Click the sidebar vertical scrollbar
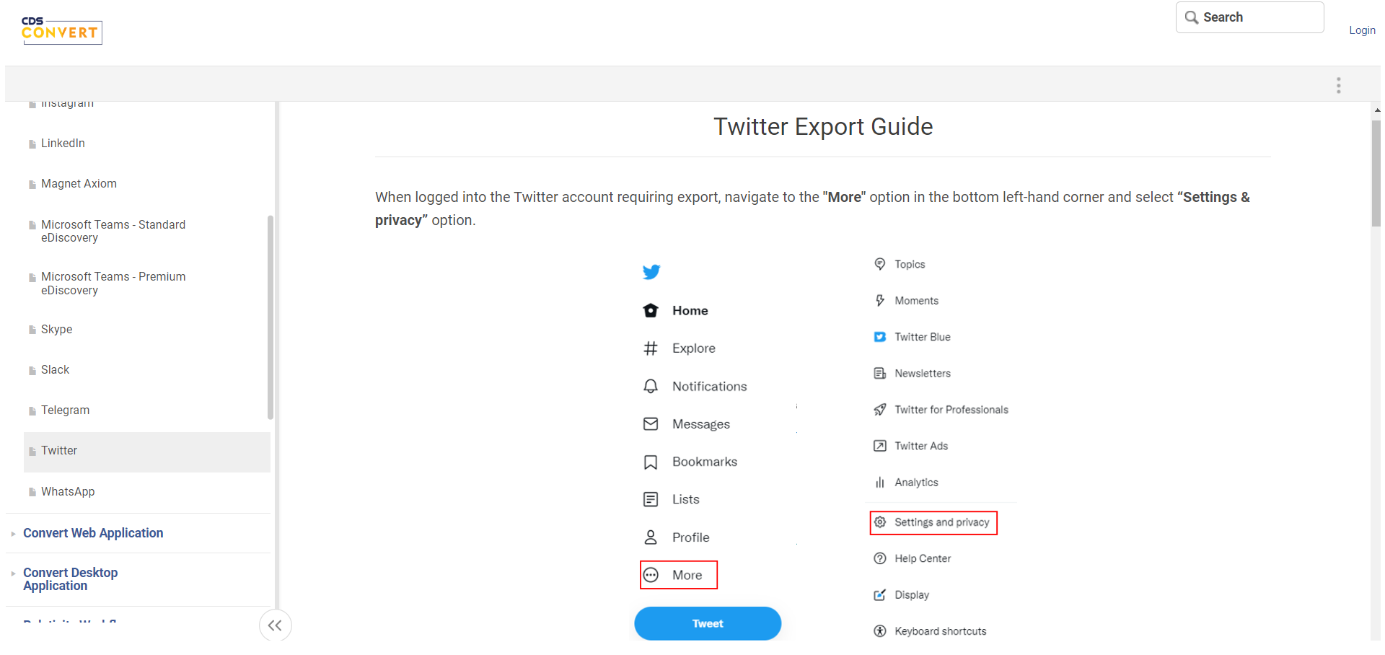Image resolution: width=1385 pixels, height=655 pixels. coord(271,317)
